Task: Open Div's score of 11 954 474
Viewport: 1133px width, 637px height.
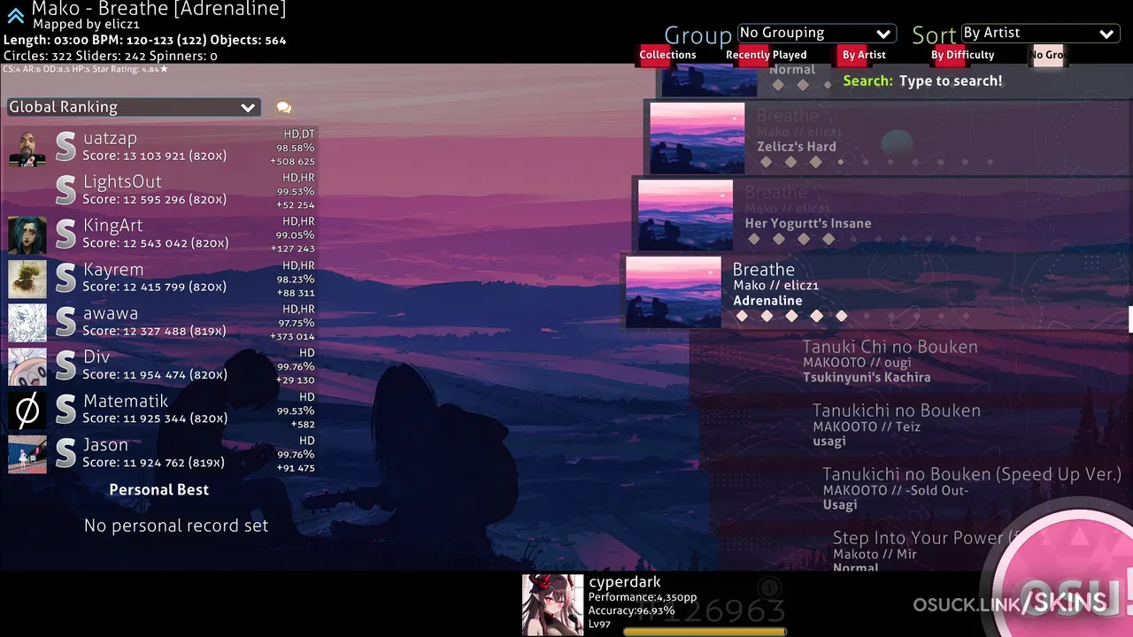Action: click(162, 366)
